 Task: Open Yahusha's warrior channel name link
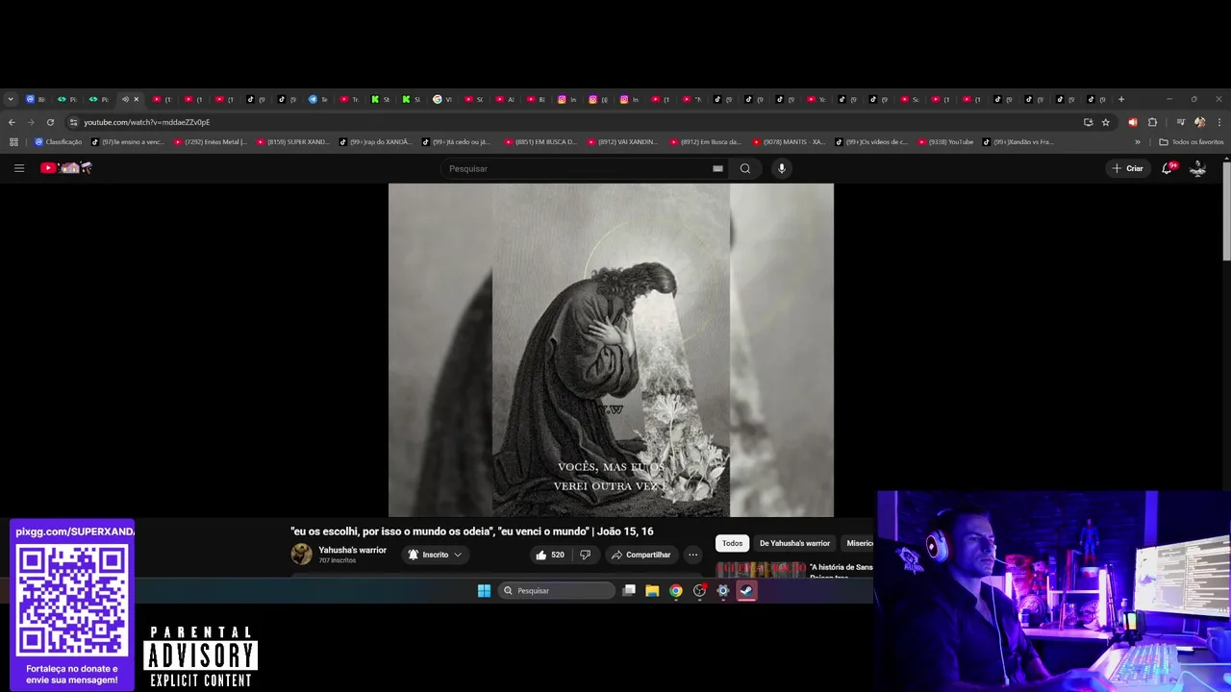[352, 550]
